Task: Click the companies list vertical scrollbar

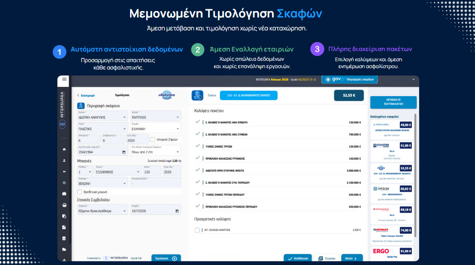Action: 416,175
